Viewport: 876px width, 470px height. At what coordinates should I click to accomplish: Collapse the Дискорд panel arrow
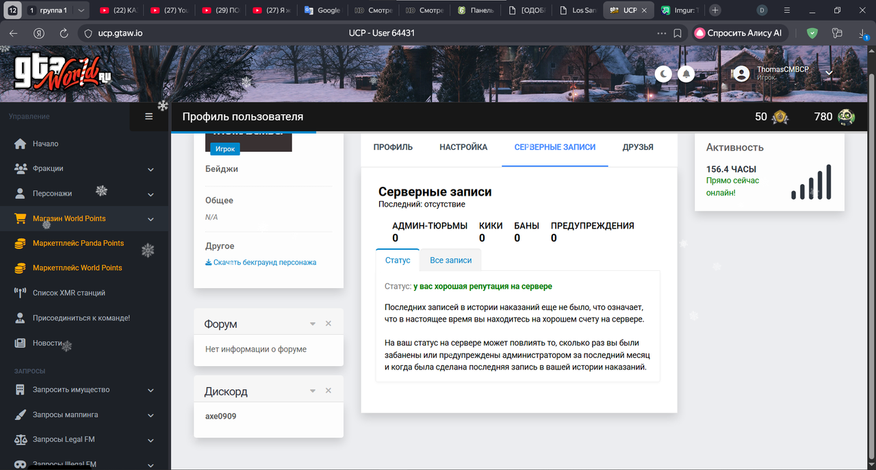[x=313, y=391]
